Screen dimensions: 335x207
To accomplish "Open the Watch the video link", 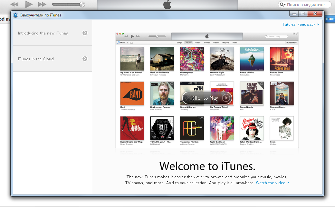I will click(271, 183).
